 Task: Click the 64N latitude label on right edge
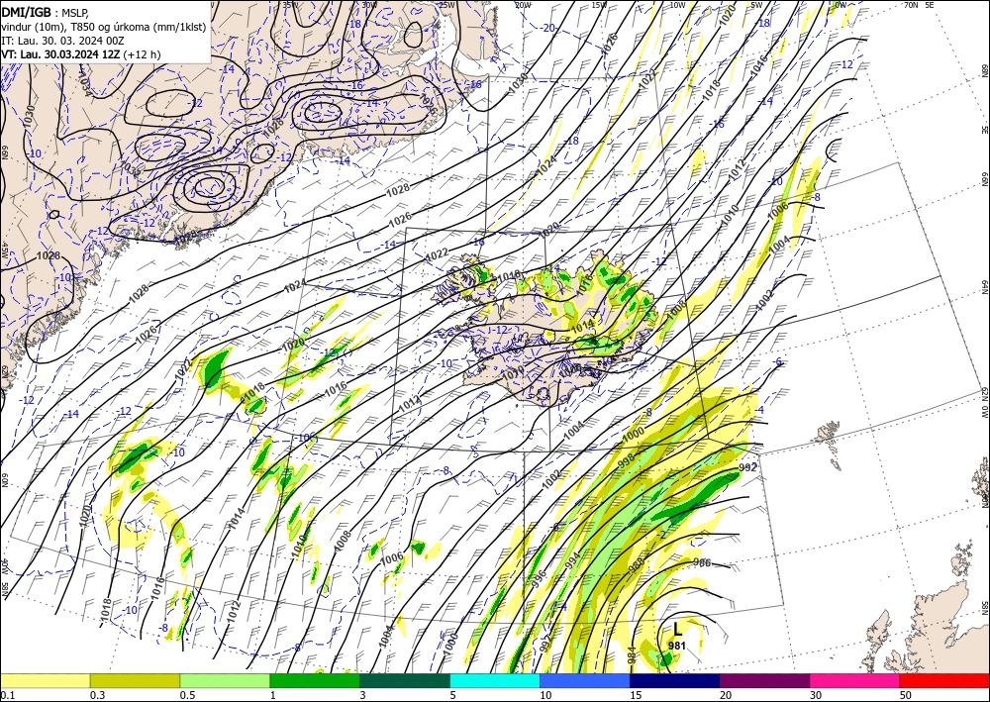coord(984,287)
